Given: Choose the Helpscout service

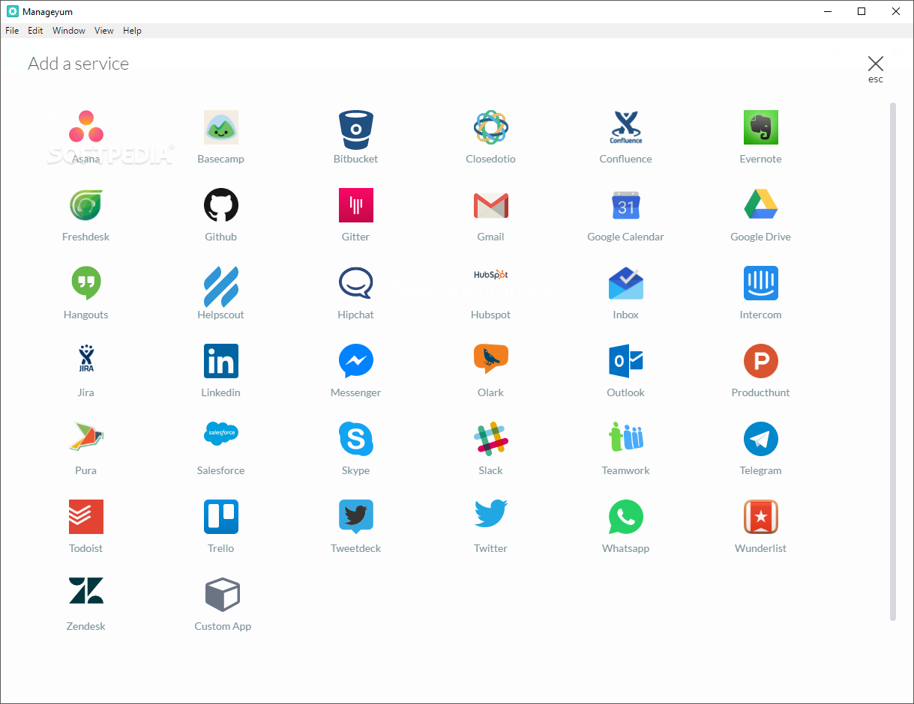Looking at the screenshot, I should [221, 286].
